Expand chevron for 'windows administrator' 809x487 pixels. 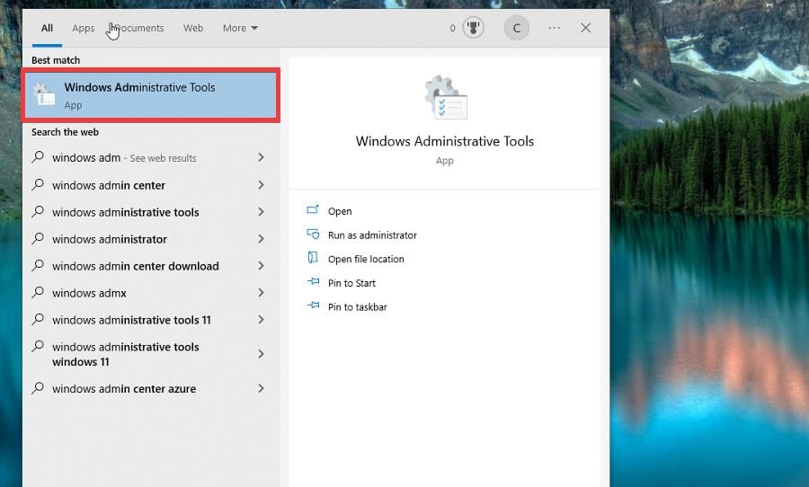click(261, 239)
